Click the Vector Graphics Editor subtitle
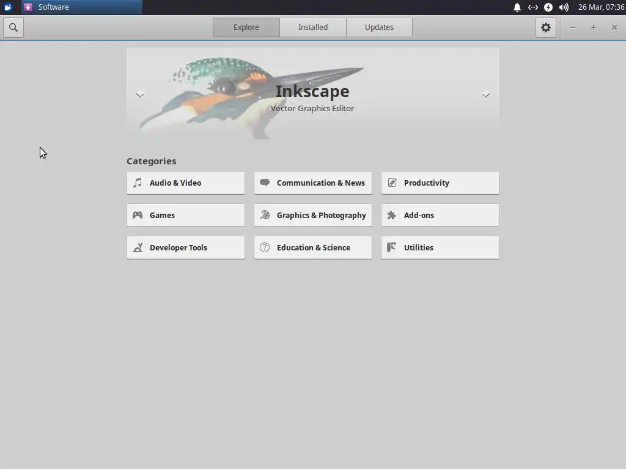This screenshot has width=626, height=469. click(x=312, y=109)
